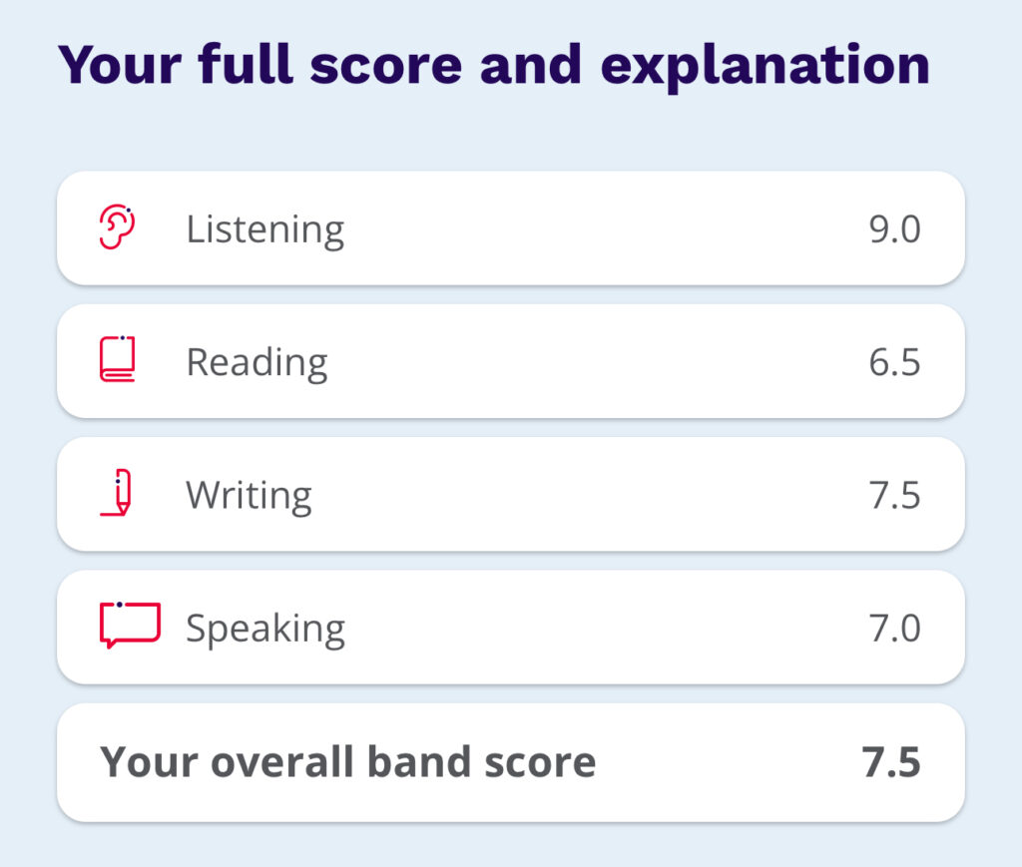Click the overall band score value 7.5
This screenshot has height=867, width=1022.
[x=891, y=762]
